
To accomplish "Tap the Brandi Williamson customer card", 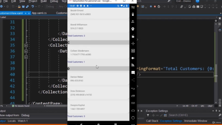I will pos(98,27).
